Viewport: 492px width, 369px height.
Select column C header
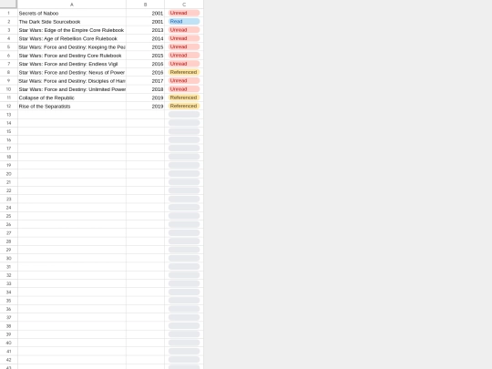point(184,5)
